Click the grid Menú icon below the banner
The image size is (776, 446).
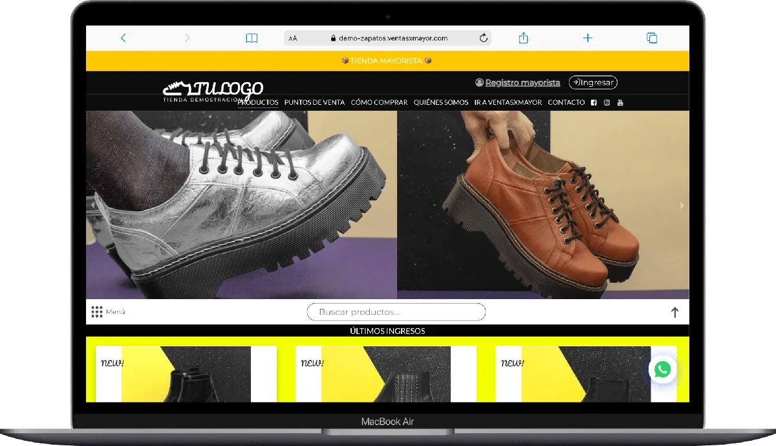[97, 311]
